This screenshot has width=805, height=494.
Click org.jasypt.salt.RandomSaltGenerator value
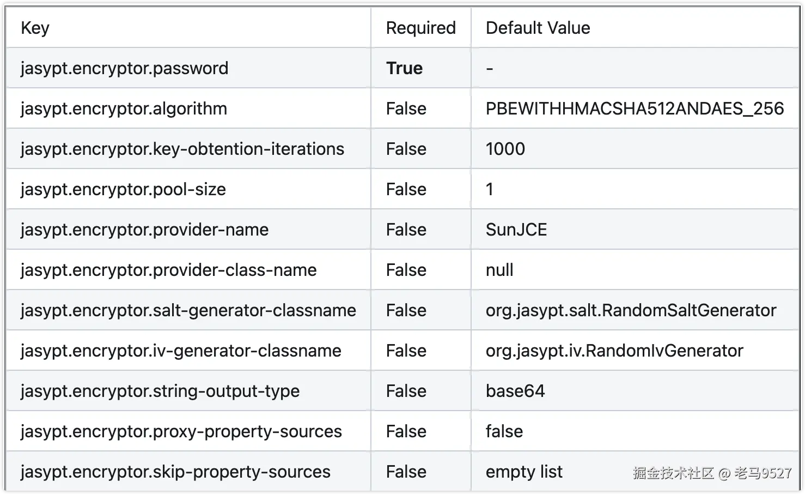coord(631,310)
